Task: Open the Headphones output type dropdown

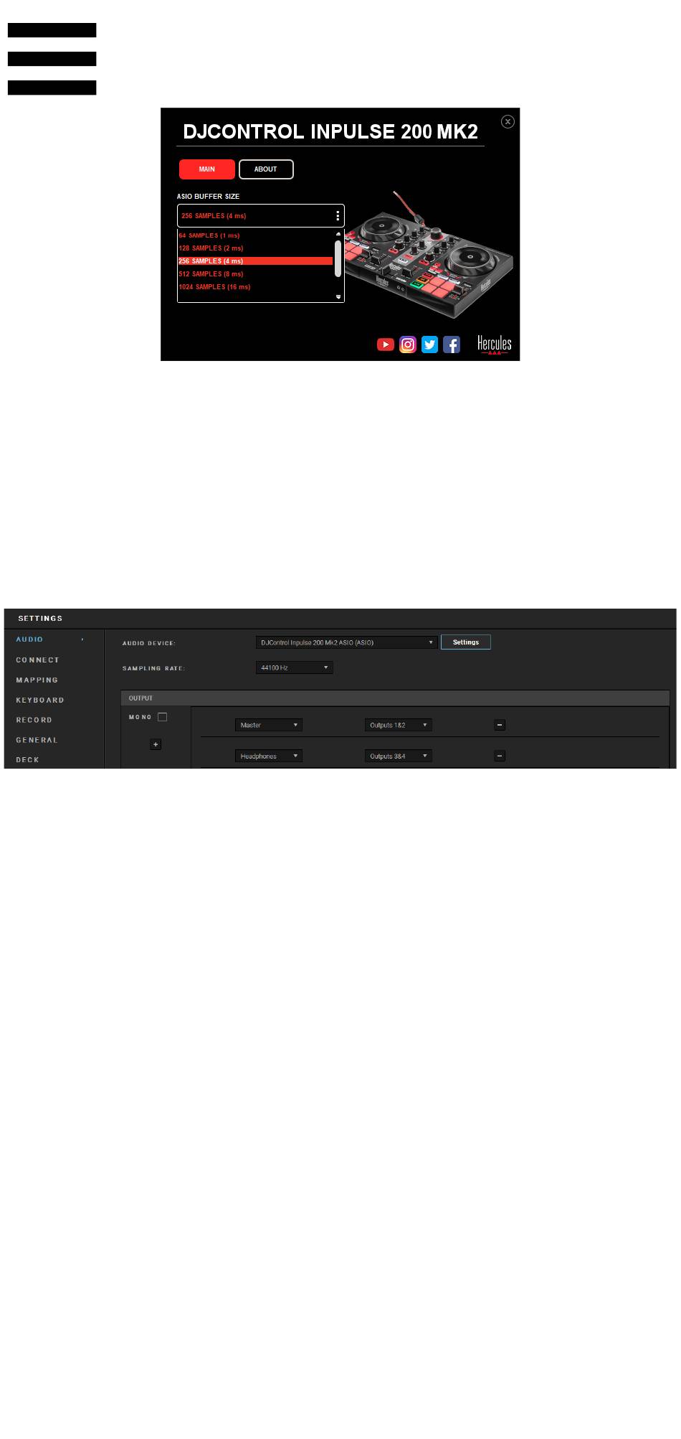Action: tap(269, 756)
